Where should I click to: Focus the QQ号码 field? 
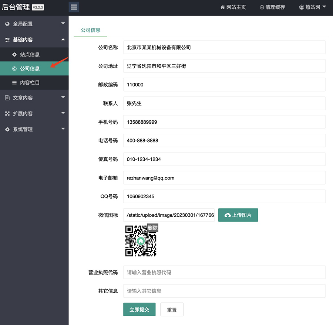click(x=224, y=196)
